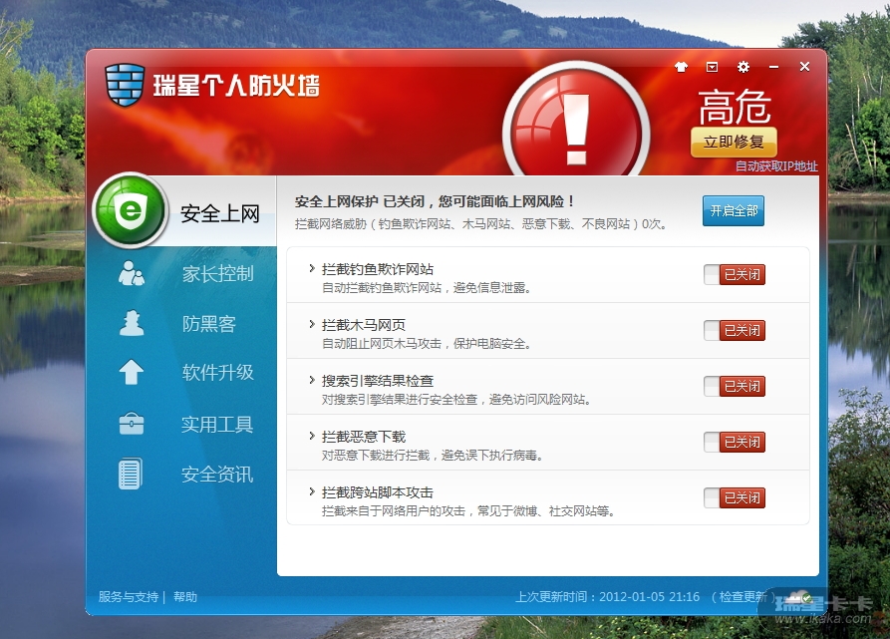Minimize the firewall window
This screenshot has width=890, height=639.
pyautogui.click(x=773, y=67)
